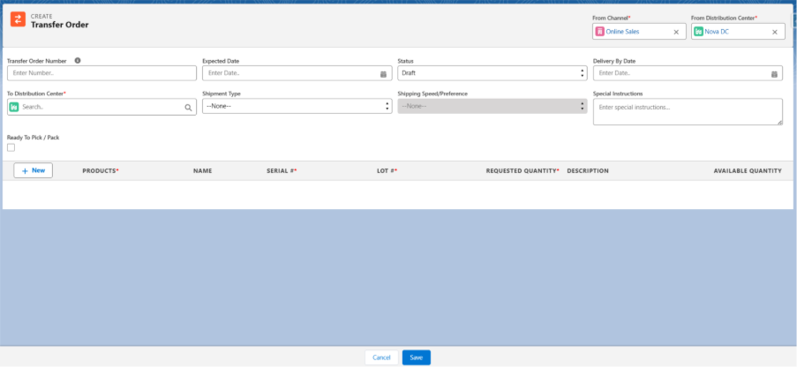Viewport: 797px width, 368px height.
Task: Check the Ready To Pick / Pack checkbox
Action: 11,147
